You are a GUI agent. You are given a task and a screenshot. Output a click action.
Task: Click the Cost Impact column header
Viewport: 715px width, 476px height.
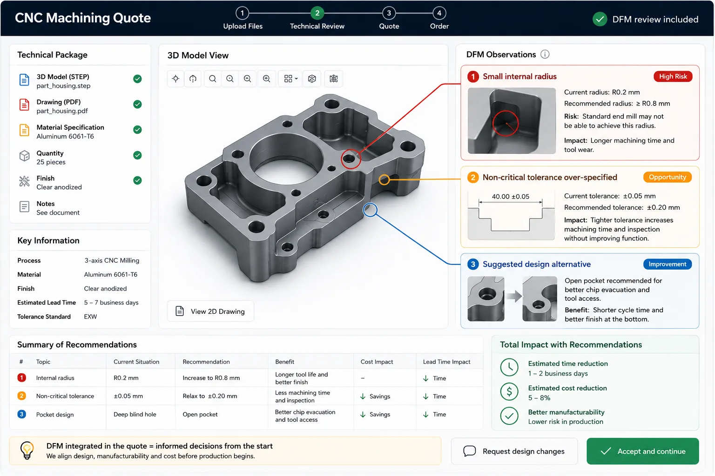pos(377,362)
